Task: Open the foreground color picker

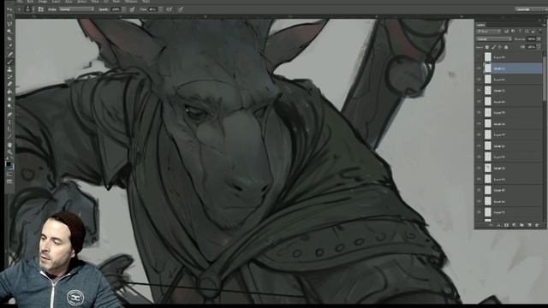Action: click(x=9, y=163)
